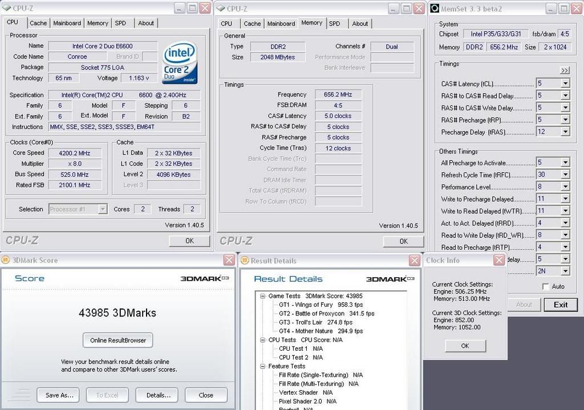The image size is (584, 410).
Task: Open Mainboard tab in Memory CPU-Z window
Action: 281,23
